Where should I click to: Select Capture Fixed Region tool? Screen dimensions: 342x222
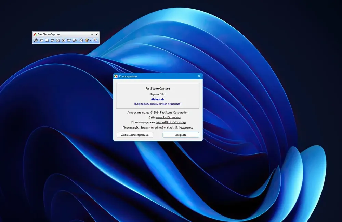click(x=69, y=40)
